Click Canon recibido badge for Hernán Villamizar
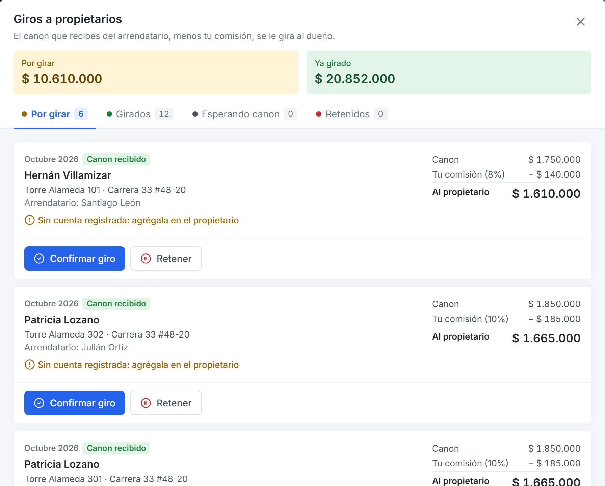This screenshot has width=605, height=486. point(116,159)
